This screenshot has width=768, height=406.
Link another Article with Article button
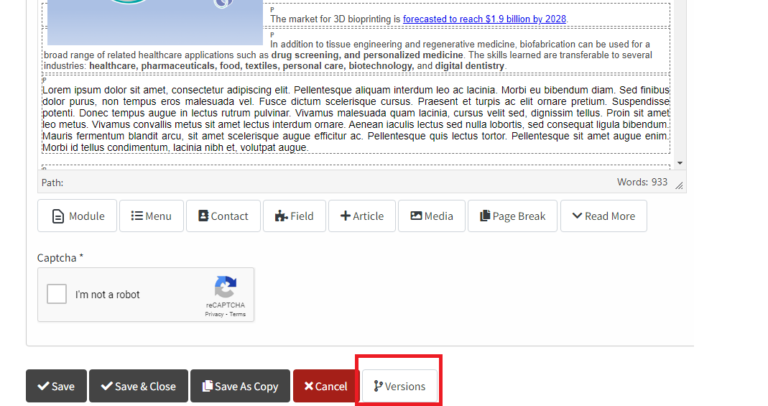coord(362,216)
